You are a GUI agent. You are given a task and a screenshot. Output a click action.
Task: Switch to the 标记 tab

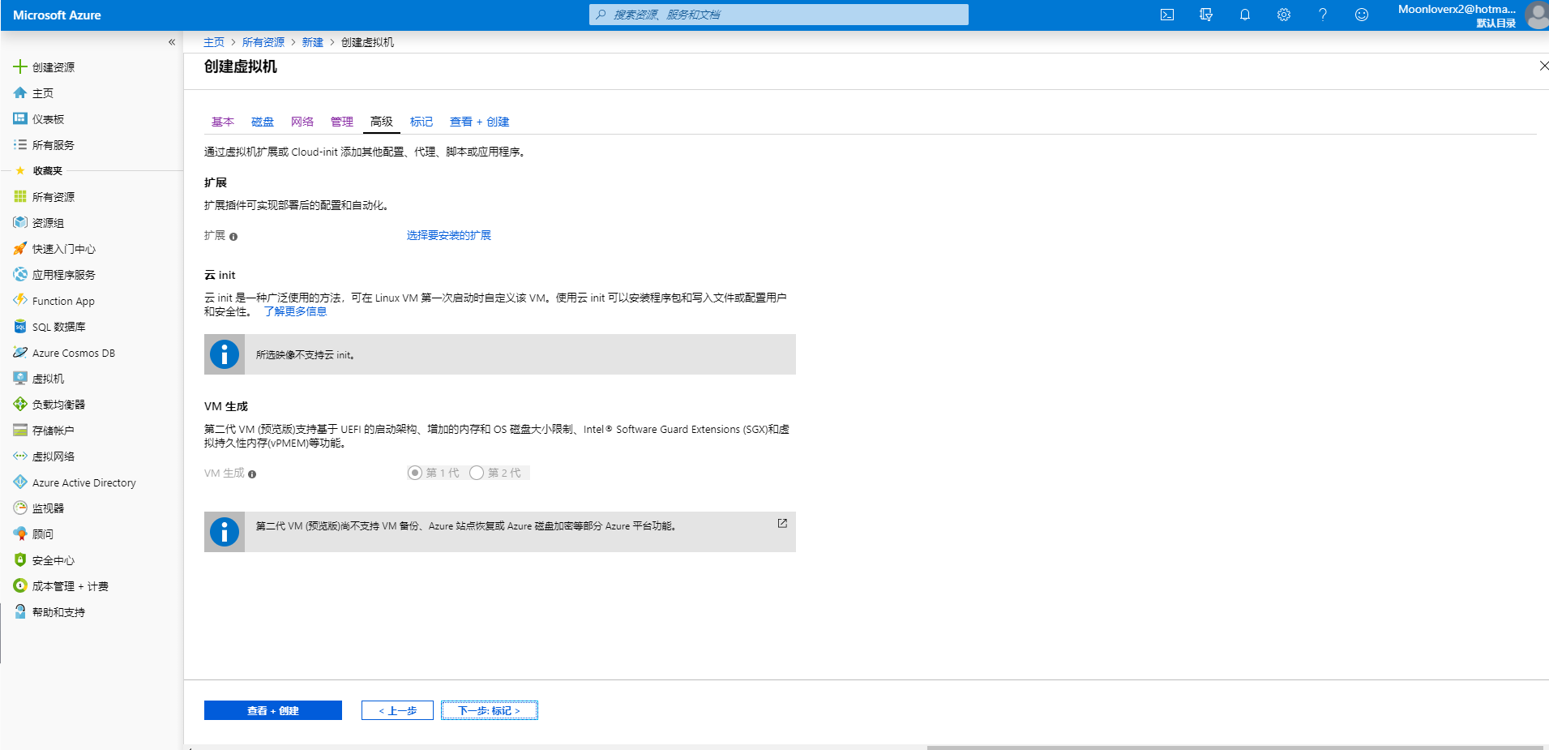click(421, 122)
